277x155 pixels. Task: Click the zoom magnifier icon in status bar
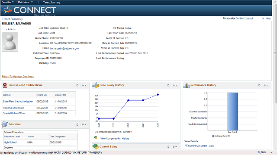coord(259,152)
